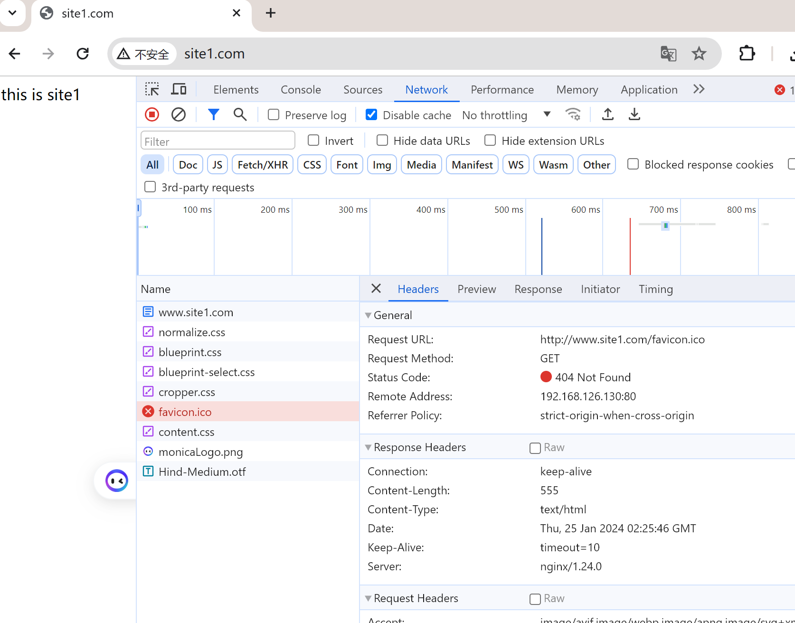Bookmark this page with the star icon
Viewport: 795px width, 623px height.
click(x=699, y=54)
